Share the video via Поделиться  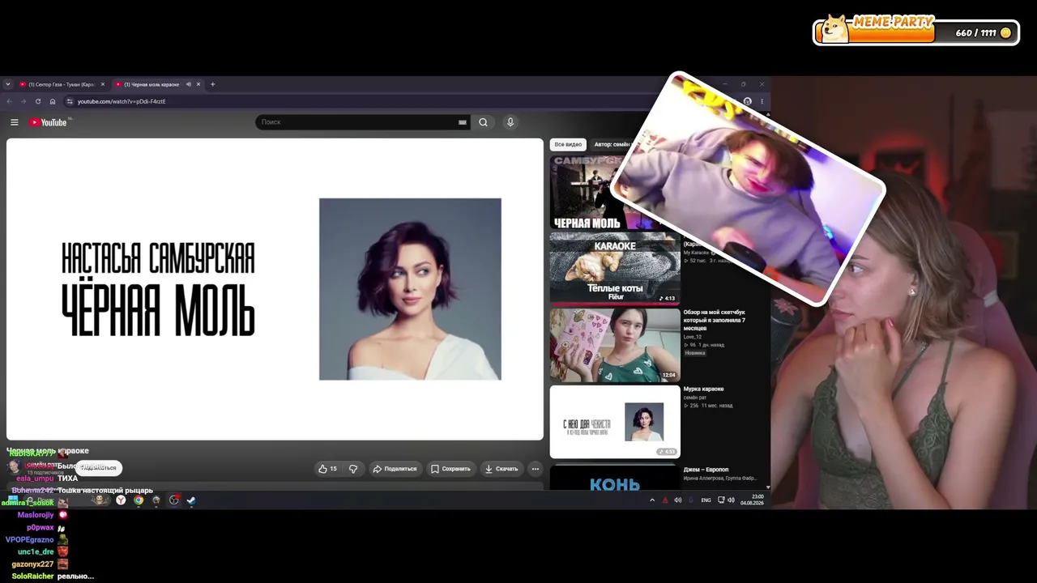[x=395, y=469]
